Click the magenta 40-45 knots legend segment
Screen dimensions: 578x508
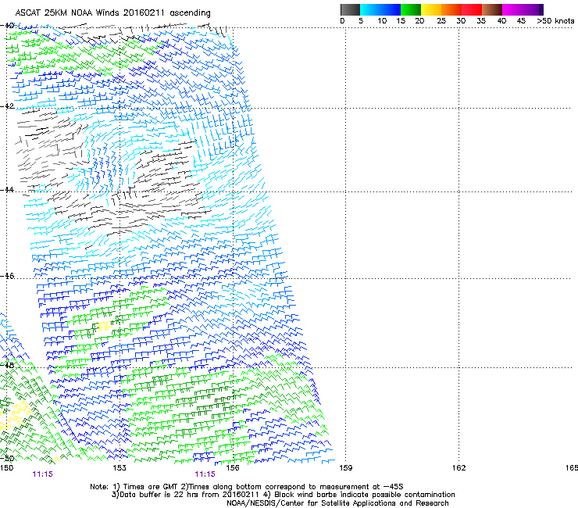pos(512,9)
